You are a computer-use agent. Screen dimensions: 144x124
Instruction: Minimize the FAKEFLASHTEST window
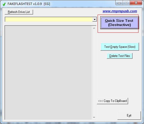(119, 3)
